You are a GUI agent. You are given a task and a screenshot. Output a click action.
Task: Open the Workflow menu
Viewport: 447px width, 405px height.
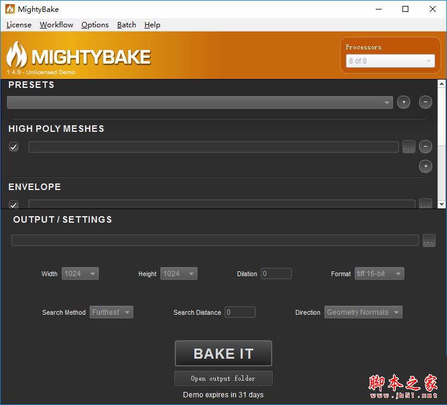point(56,25)
